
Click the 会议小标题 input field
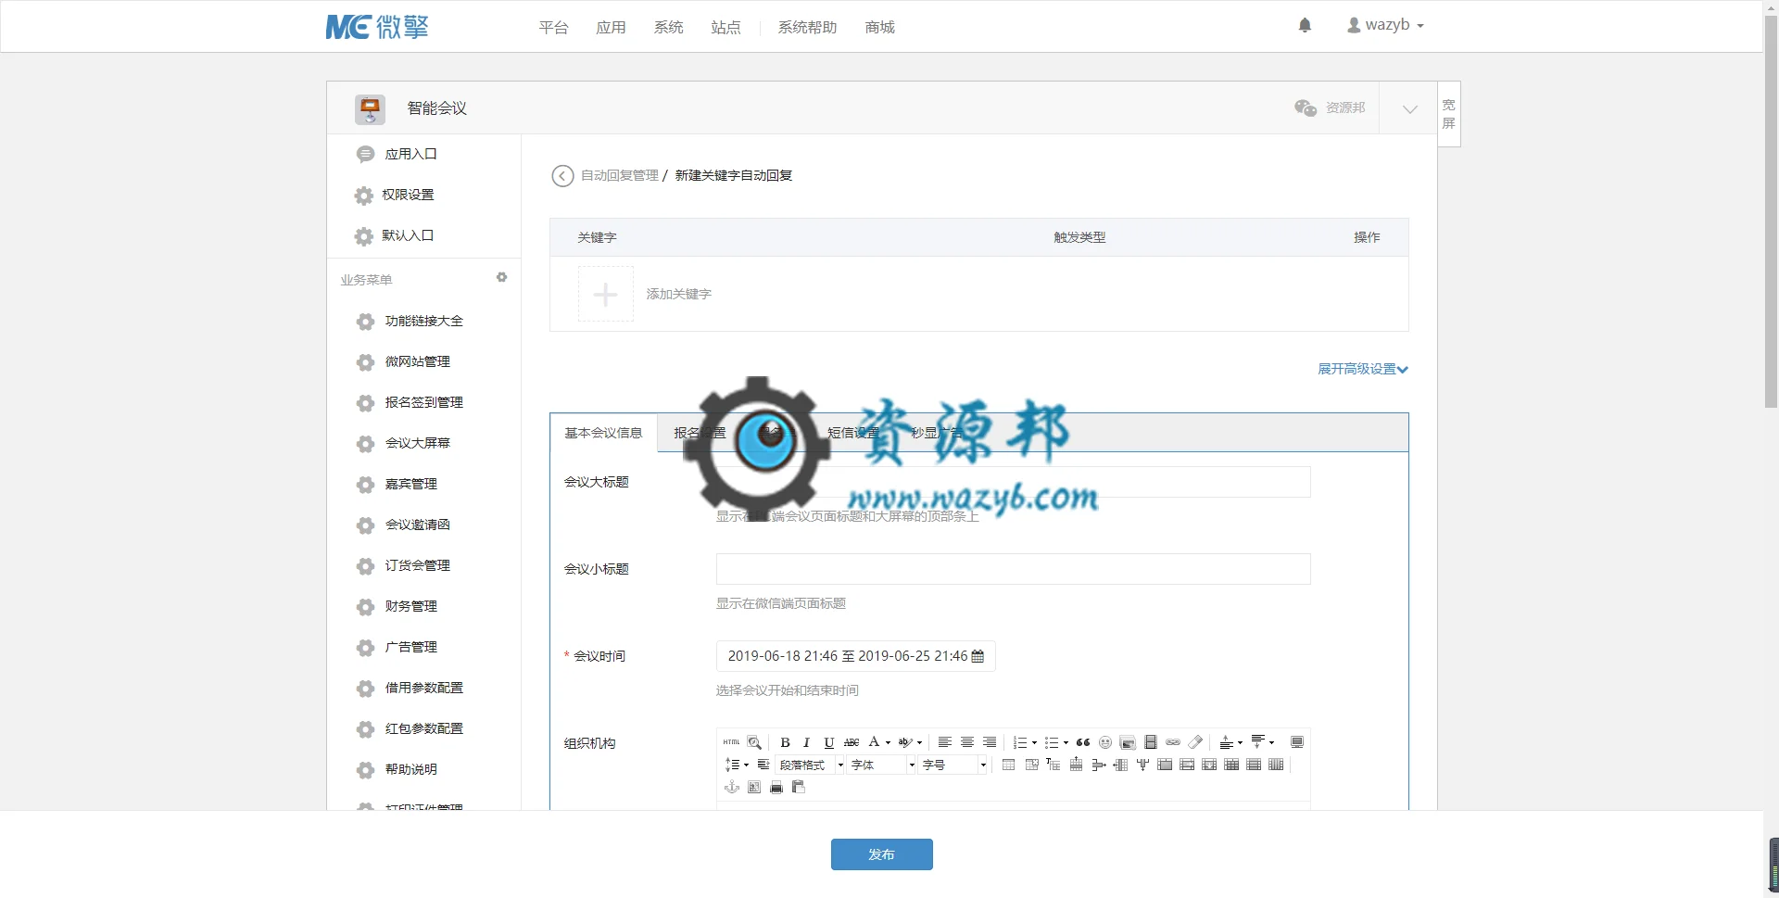pos(1013,569)
